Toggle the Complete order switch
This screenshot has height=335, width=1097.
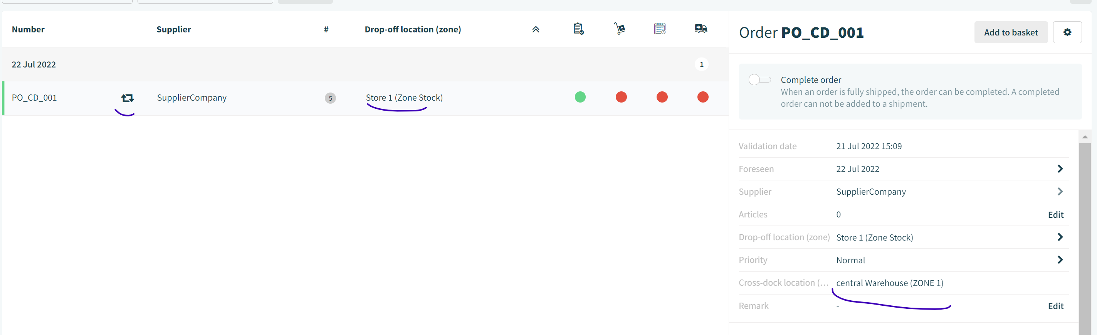click(759, 80)
